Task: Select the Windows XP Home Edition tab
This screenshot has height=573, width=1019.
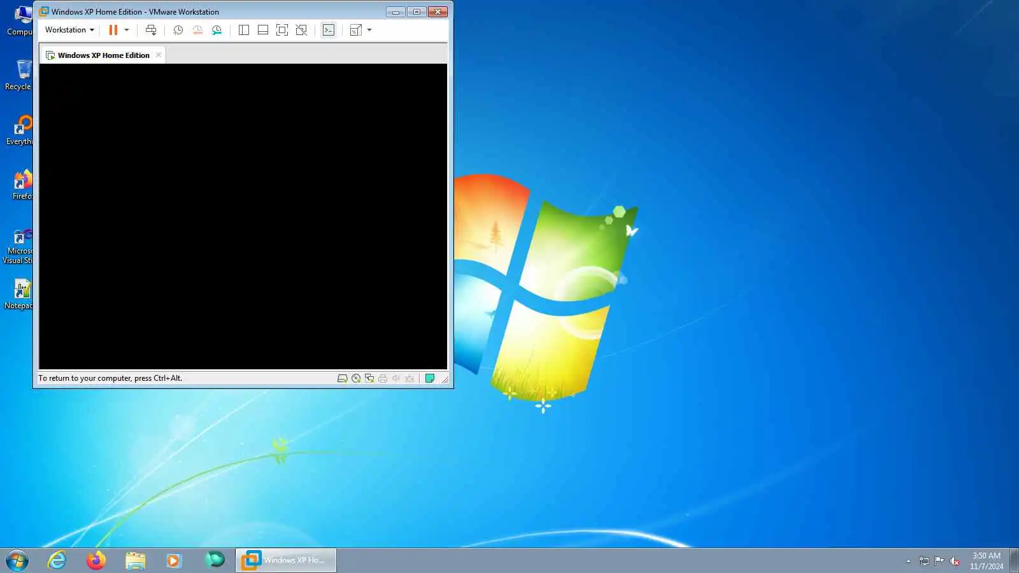Action: [103, 55]
